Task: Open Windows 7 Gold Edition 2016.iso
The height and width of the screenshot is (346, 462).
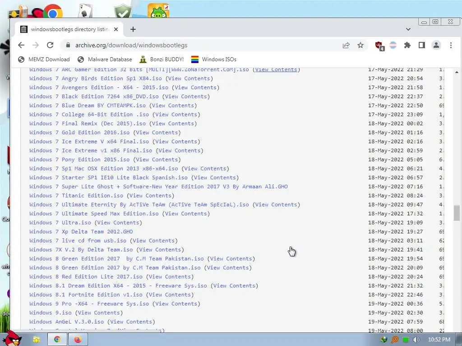Action: [79, 133]
